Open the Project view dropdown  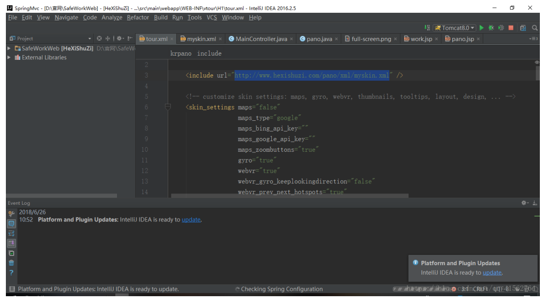(90, 38)
